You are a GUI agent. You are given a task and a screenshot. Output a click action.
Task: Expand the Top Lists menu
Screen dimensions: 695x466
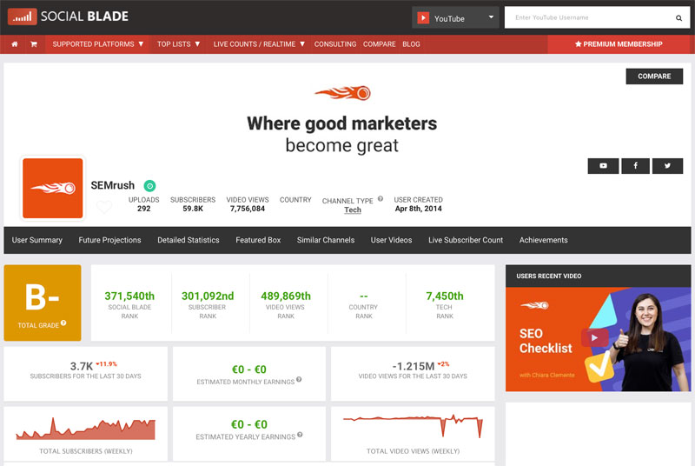[x=179, y=44]
